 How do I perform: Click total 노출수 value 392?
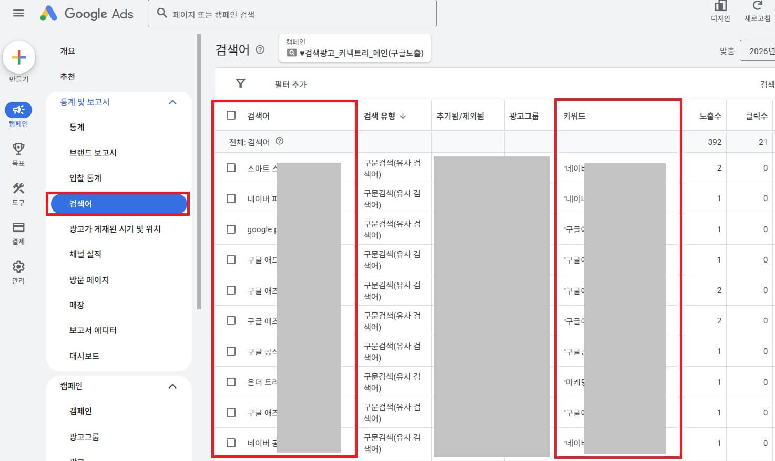pyautogui.click(x=715, y=142)
